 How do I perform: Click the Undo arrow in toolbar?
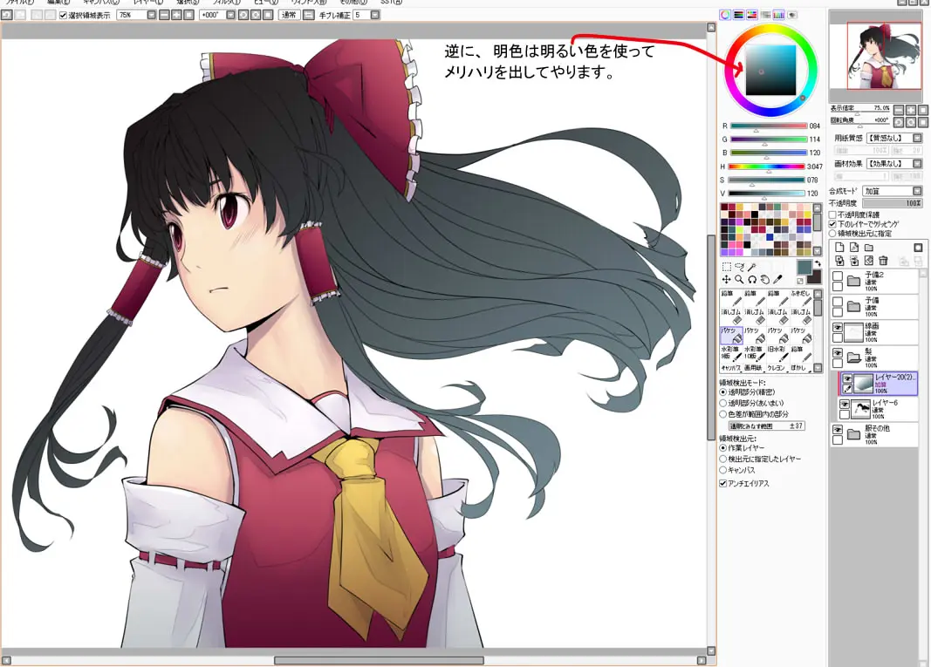[x=6, y=15]
